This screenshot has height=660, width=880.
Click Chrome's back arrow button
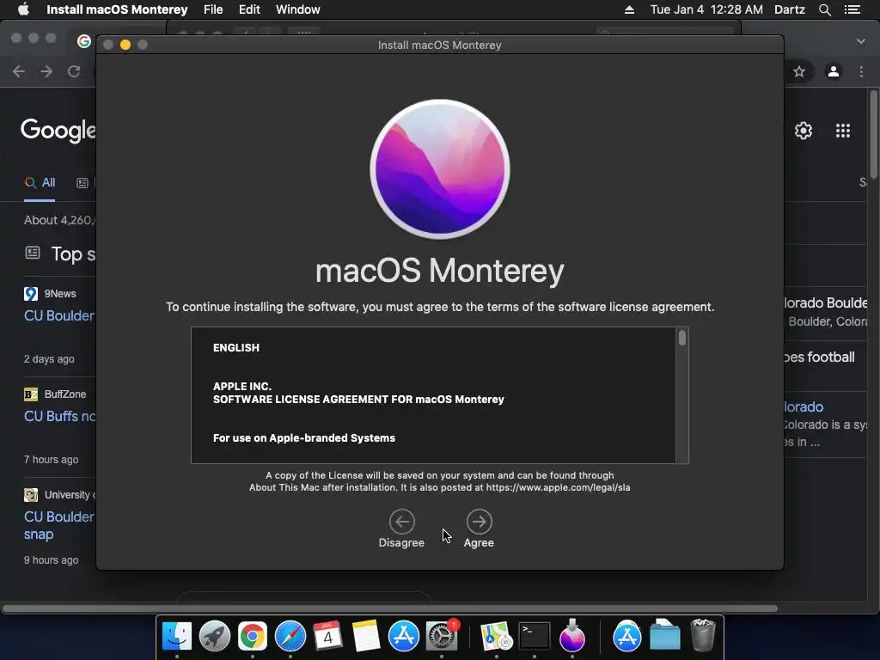(x=19, y=71)
